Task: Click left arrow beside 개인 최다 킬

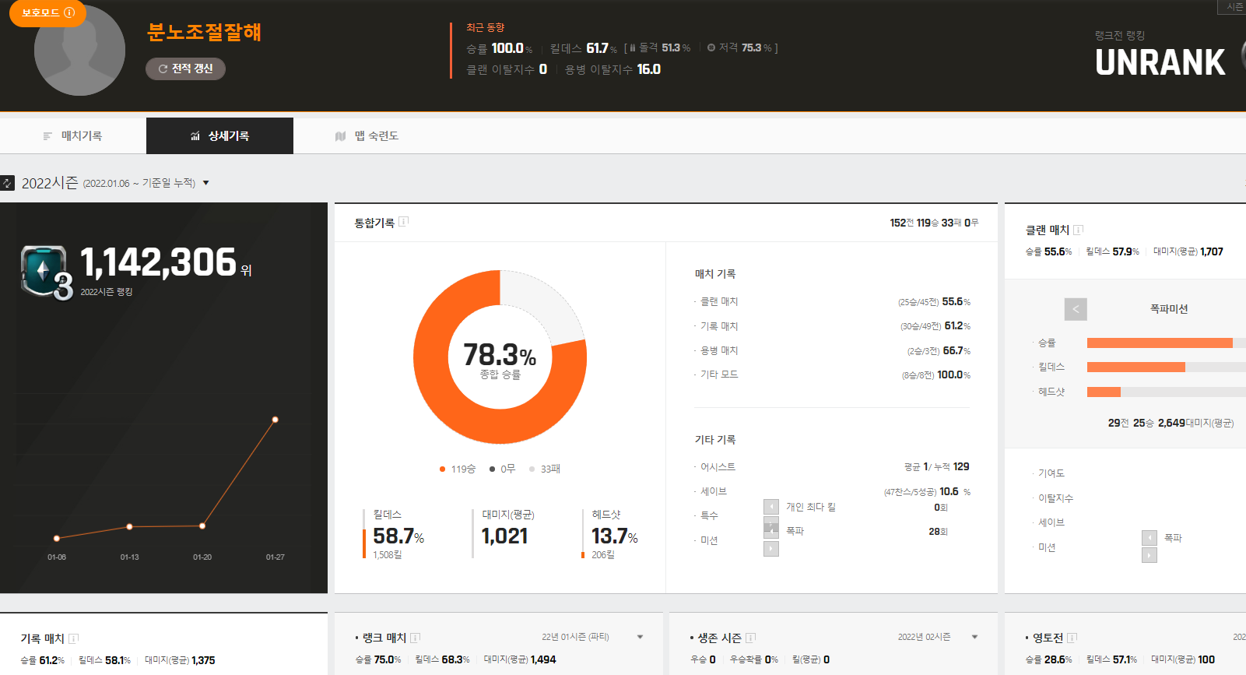Action: (771, 507)
